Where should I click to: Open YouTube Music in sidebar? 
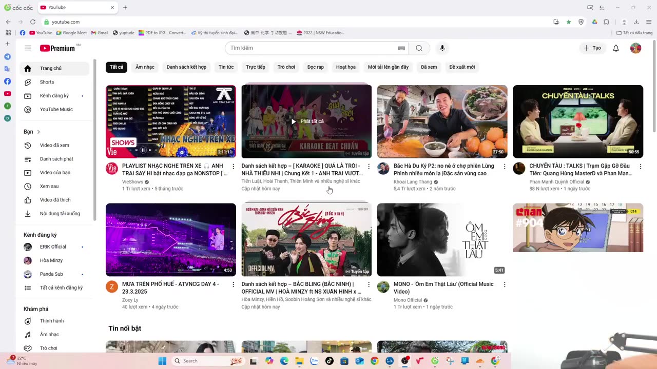tap(55, 109)
